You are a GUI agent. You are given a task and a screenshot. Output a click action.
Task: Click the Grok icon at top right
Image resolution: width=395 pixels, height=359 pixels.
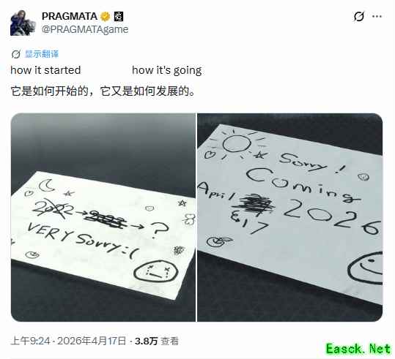[x=359, y=17]
